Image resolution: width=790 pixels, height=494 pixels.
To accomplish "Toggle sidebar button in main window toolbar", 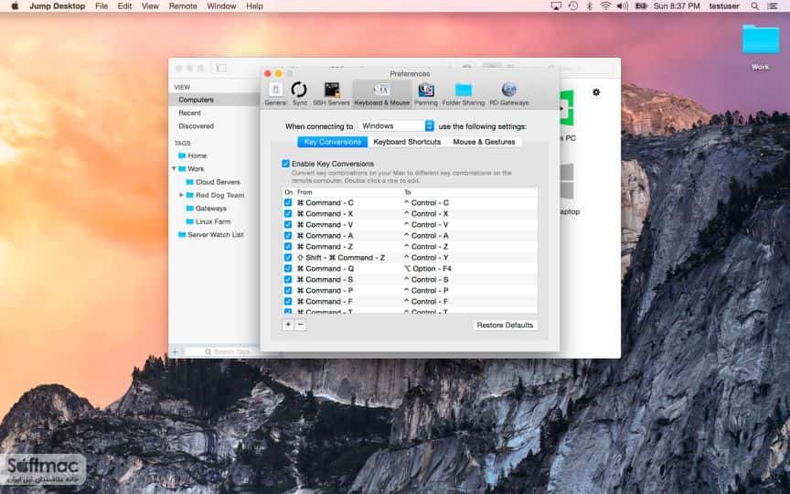I will (x=221, y=68).
